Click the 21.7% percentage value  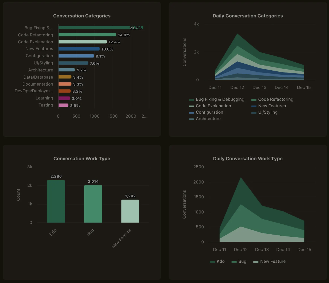(x=136, y=28)
